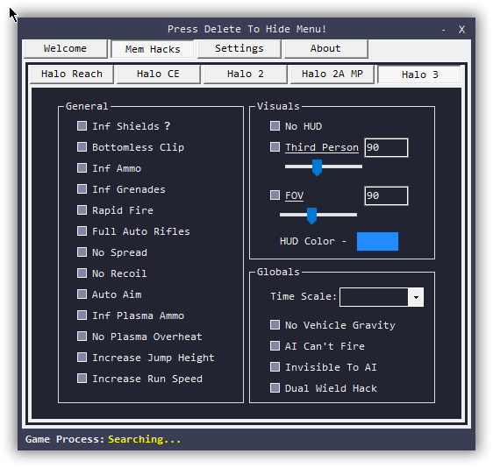Enable the No Recoil option

(x=82, y=273)
